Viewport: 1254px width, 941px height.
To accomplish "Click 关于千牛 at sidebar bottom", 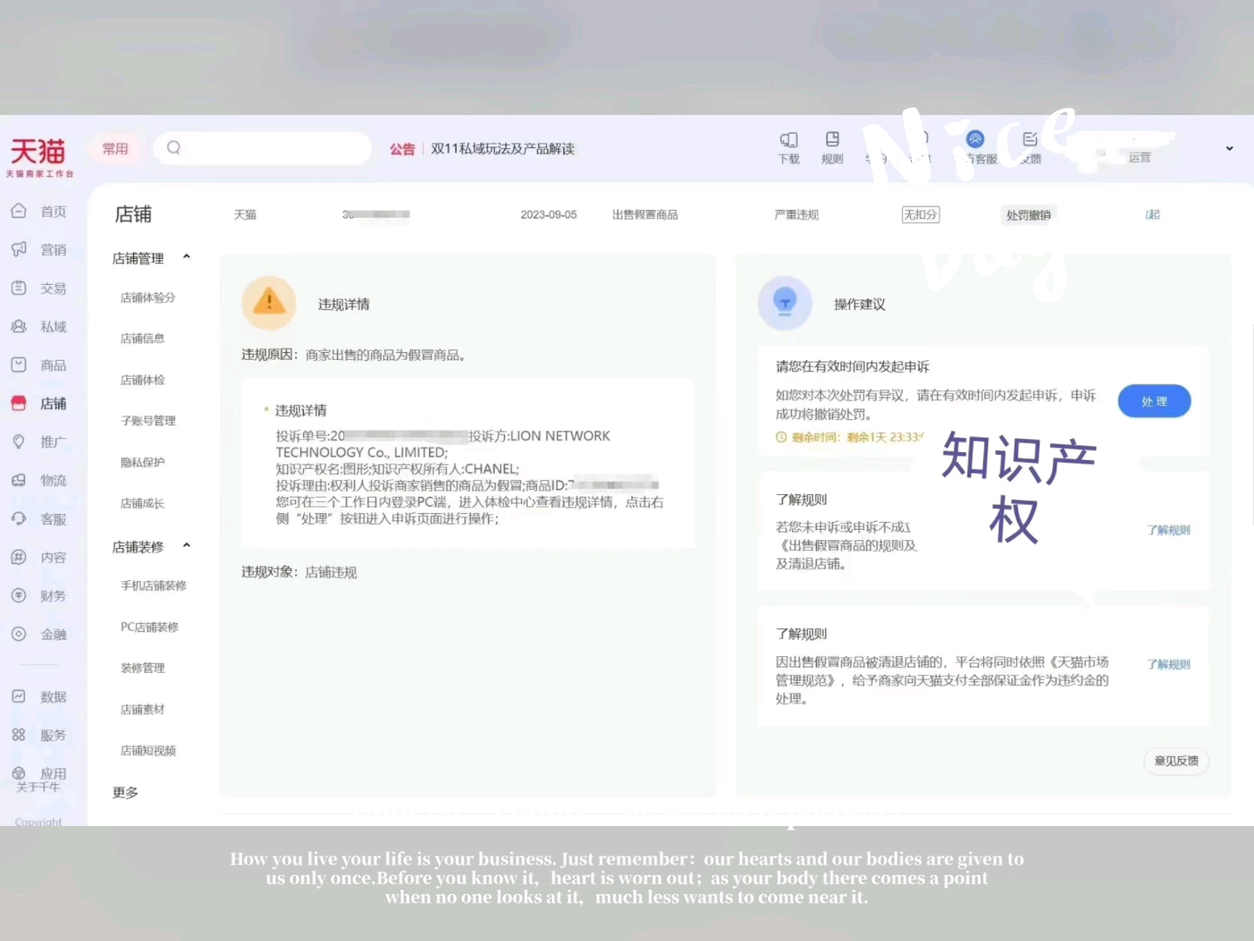I will (38, 787).
